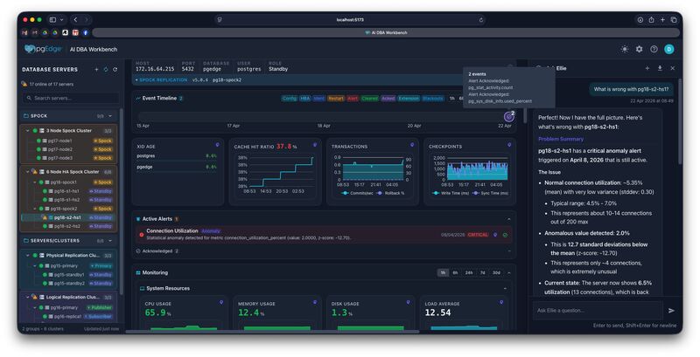Click the refresh icon in Database Servers header

pos(115,70)
